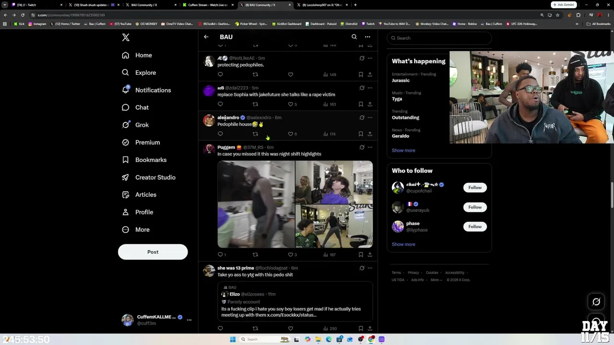Viewport: 614px width, 345px height.
Task: Open the Windows Start menu
Action: tap(233, 339)
